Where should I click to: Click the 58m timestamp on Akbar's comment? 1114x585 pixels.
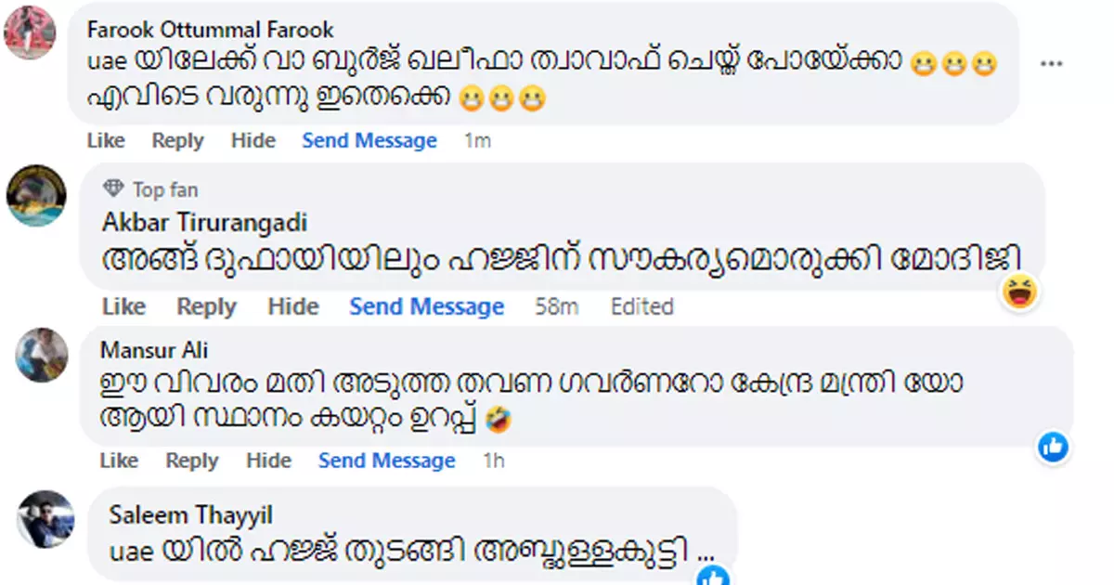(x=557, y=306)
